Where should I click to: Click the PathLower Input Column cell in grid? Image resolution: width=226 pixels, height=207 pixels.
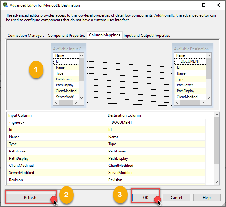pos(56,151)
